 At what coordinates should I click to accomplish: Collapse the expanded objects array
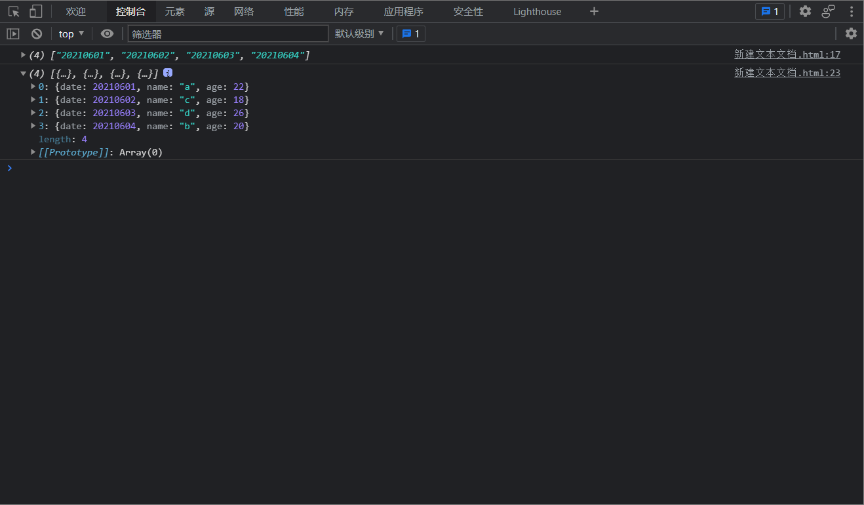23,73
